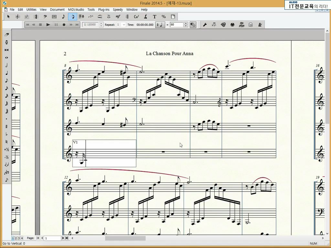Select the Time Signature tool

point(36,16)
